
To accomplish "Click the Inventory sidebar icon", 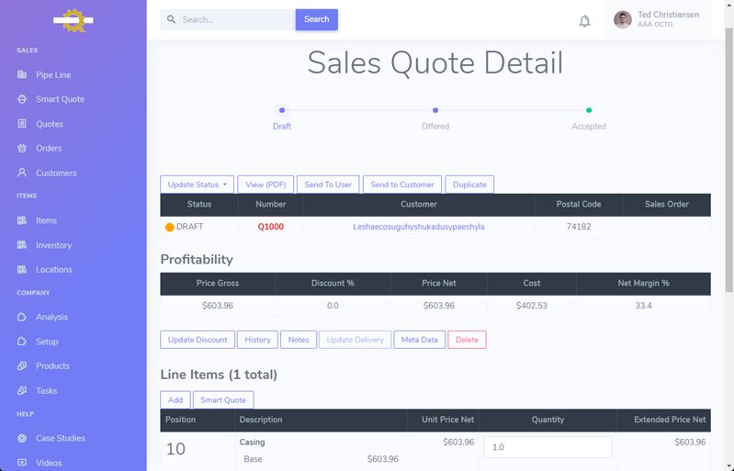I will click(x=22, y=245).
